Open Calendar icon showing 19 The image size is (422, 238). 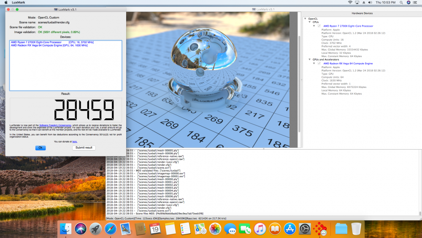coord(155,229)
